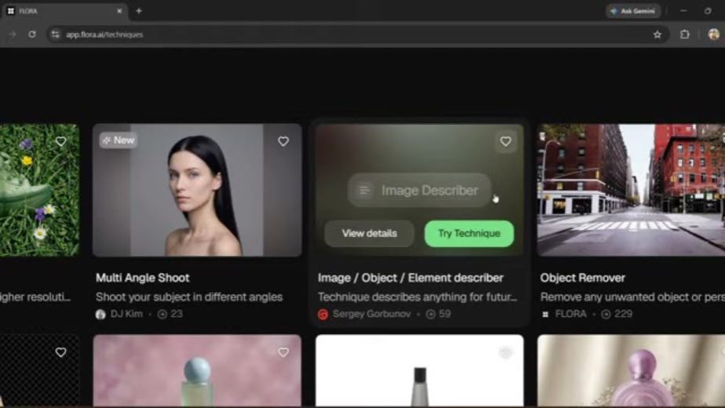Viewport: 725px width, 408px height.
Task: Favorite the white background bottle card heart
Action: point(505,353)
